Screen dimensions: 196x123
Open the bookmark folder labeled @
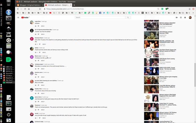click(x=45, y=13)
